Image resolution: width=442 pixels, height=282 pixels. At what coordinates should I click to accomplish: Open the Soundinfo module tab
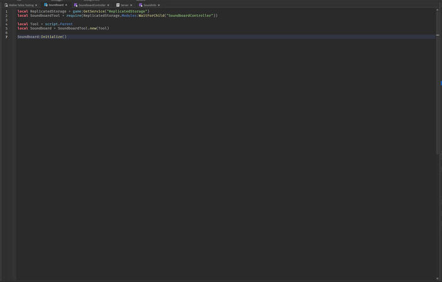[150, 5]
